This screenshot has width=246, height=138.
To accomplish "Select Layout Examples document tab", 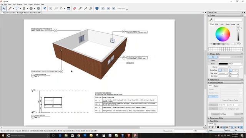I will pyautogui.click(x=22, y=13).
